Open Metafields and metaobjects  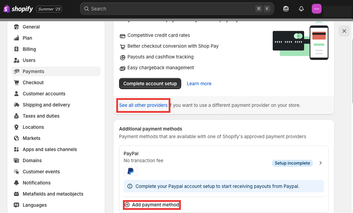point(56,194)
